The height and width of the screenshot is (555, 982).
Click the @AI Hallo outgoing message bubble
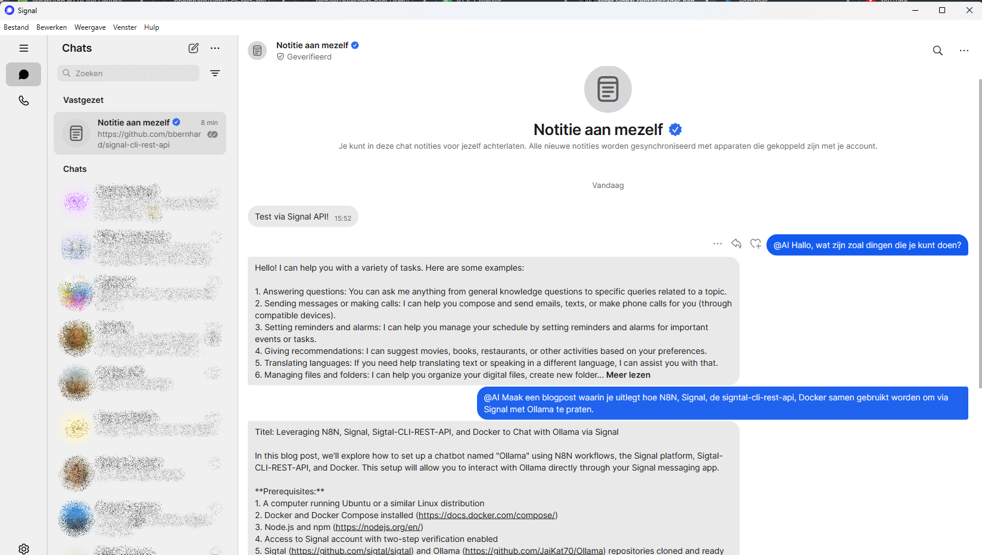pos(867,245)
